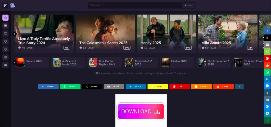Open the palette genres sidebar icon
The image size is (271, 127).
click(5, 49)
